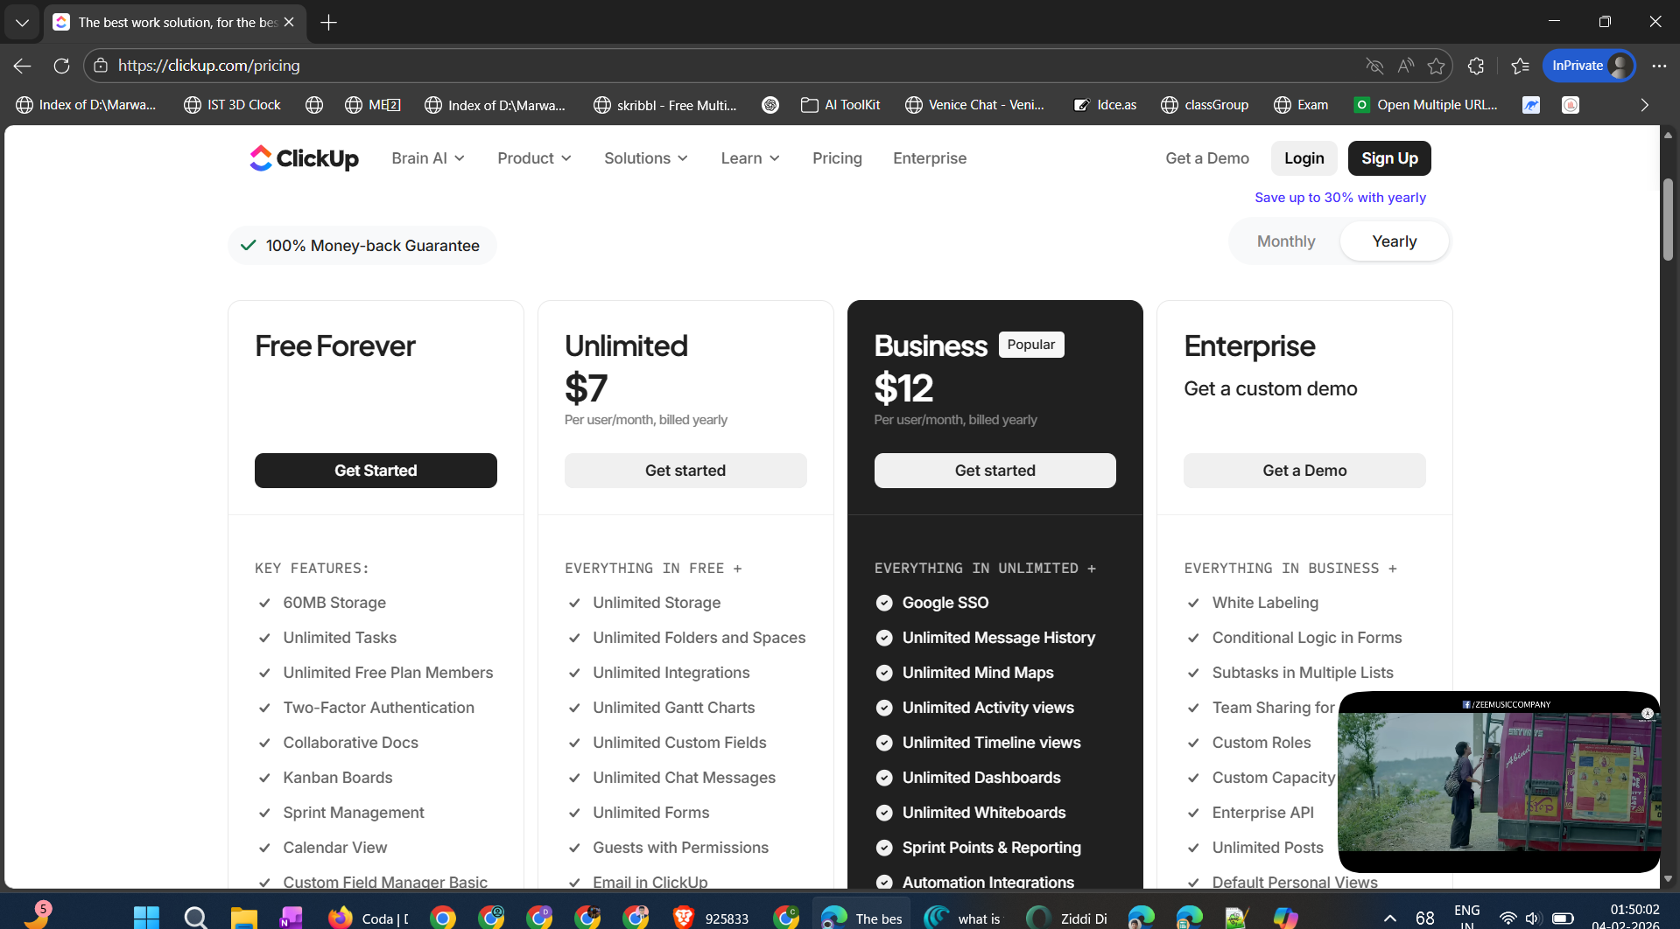Screen dimensions: 1680x929
Task: Click Get a Demo in header
Action: [1207, 158]
